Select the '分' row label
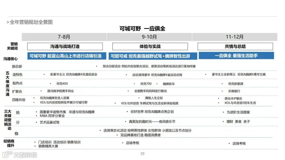285x160 pixels. 18,122
